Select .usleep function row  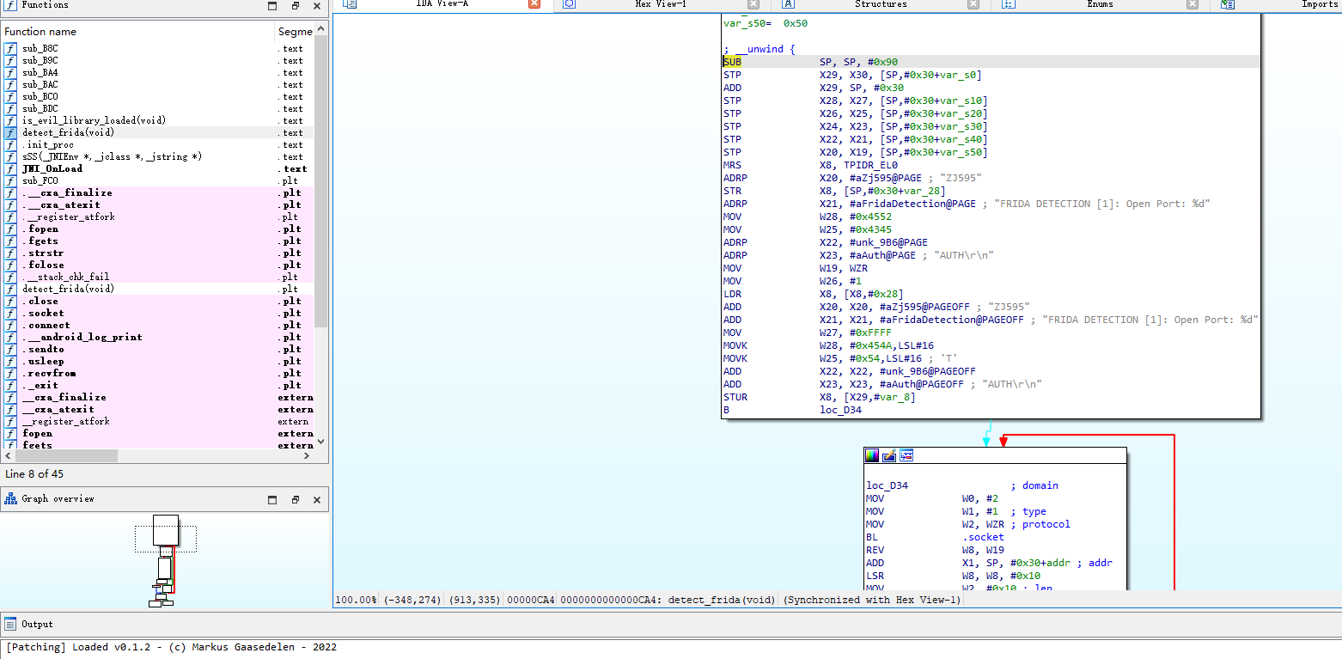[158, 361]
